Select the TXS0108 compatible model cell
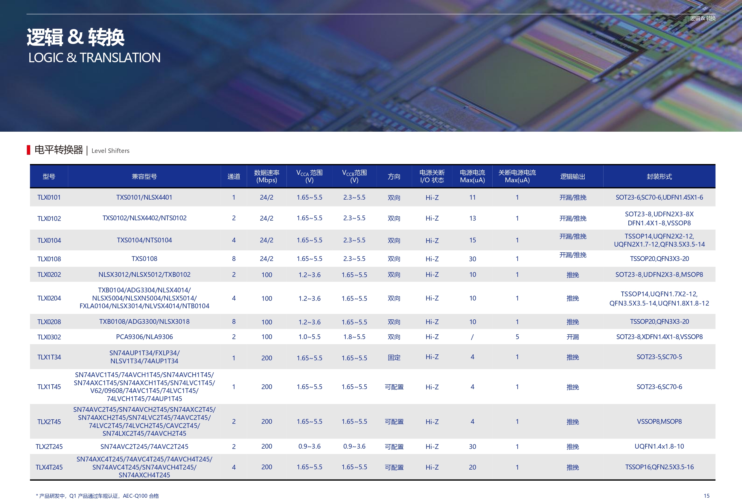The height and width of the screenshot is (504, 742). coord(144,259)
